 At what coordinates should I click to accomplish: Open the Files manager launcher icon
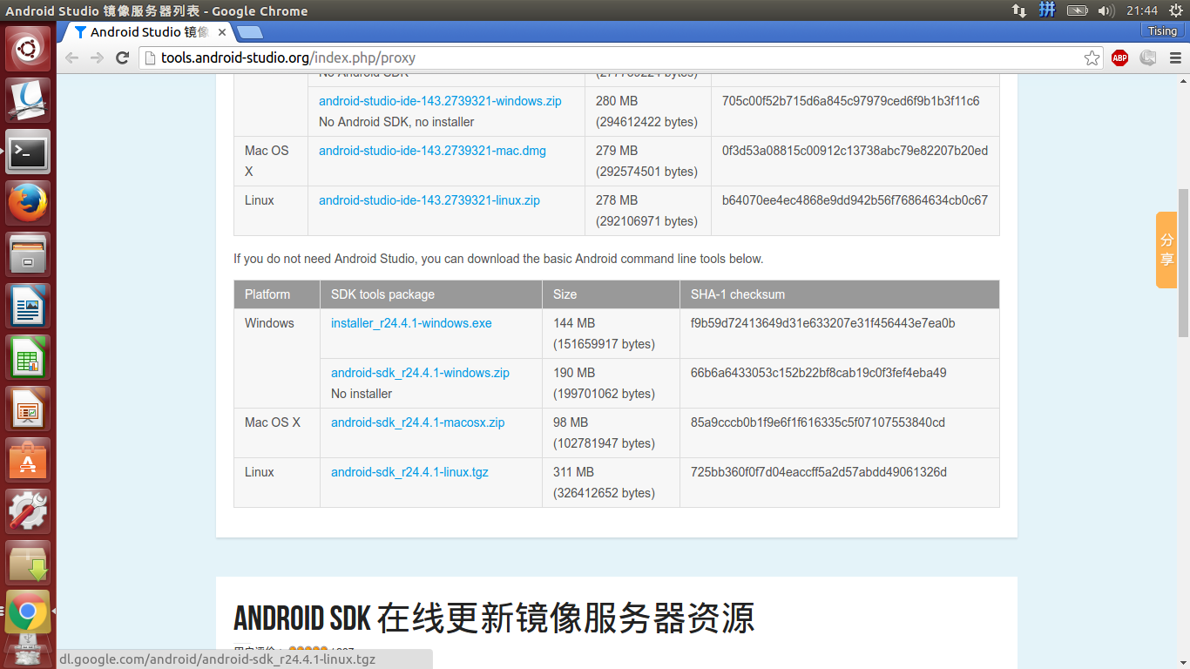tap(29, 254)
